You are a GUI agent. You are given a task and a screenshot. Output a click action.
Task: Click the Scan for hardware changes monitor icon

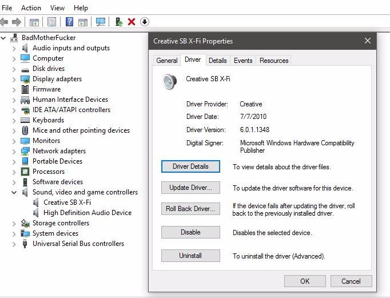[x=101, y=22]
